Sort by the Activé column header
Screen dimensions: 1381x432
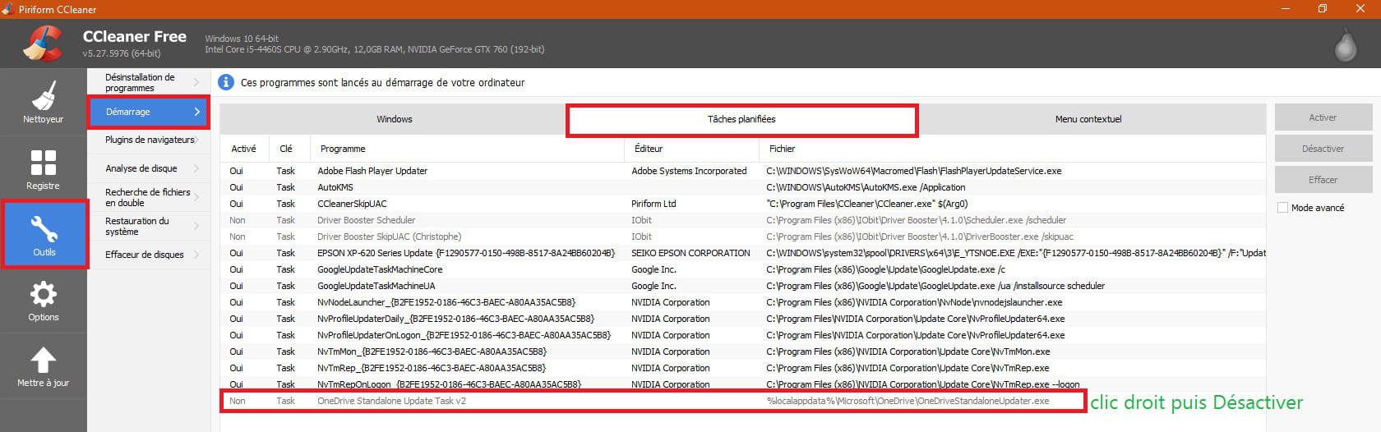point(243,149)
